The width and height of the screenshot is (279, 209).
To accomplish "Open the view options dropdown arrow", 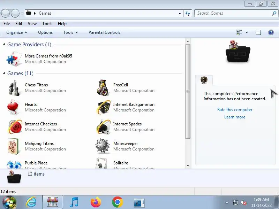I will (247, 32).
